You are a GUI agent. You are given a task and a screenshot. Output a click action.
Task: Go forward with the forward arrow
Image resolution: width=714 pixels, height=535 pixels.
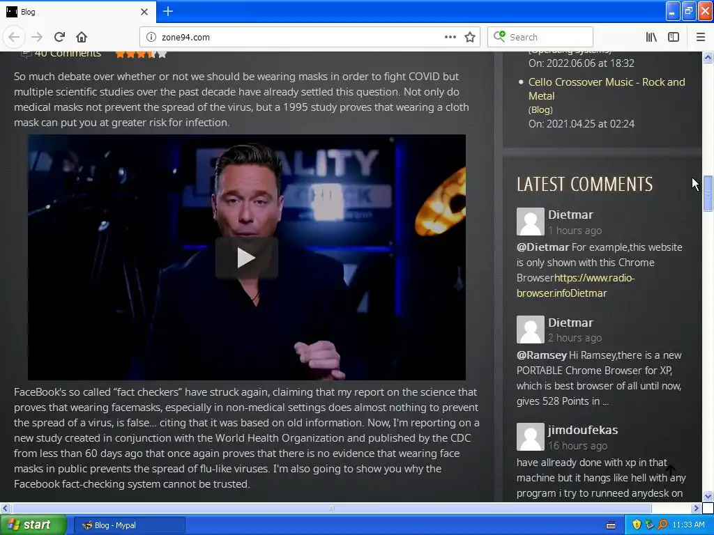tap(37, 37)
